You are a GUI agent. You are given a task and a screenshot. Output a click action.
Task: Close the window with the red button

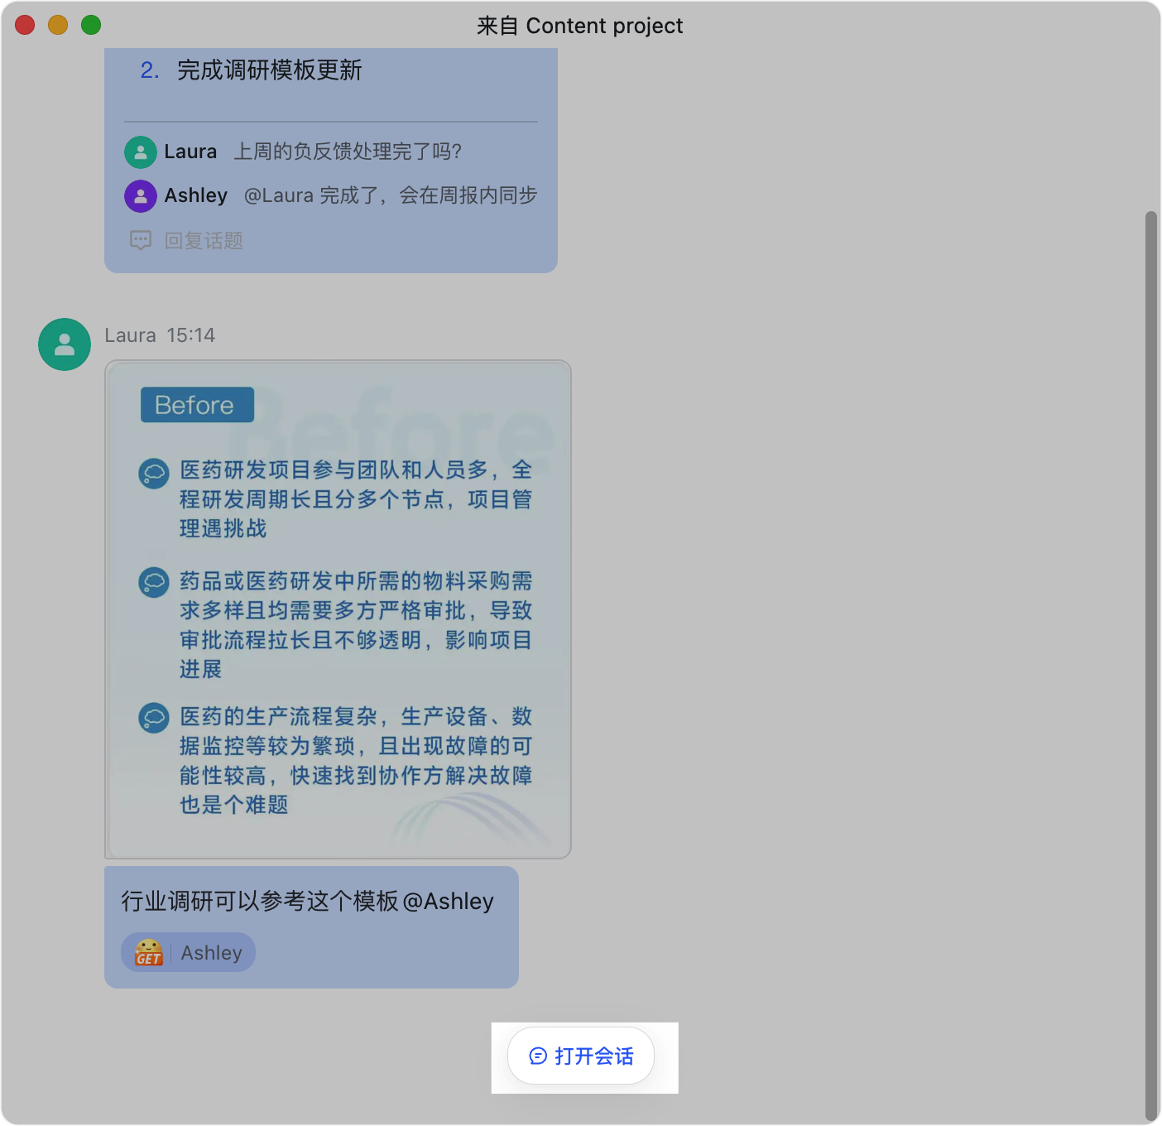[x=25, y=26]
